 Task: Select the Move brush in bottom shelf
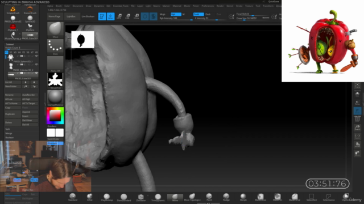pyautogui.click(x=175, y=197)
